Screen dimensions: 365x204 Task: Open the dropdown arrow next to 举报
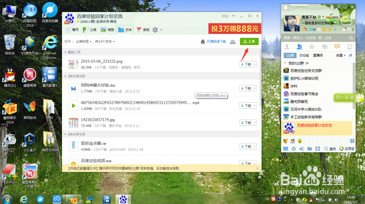(234, 16)
